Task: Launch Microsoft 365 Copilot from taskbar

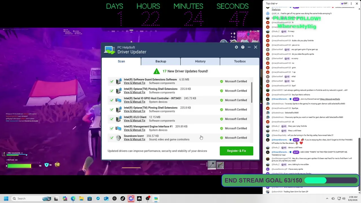Action: click(x=65, y=198)
